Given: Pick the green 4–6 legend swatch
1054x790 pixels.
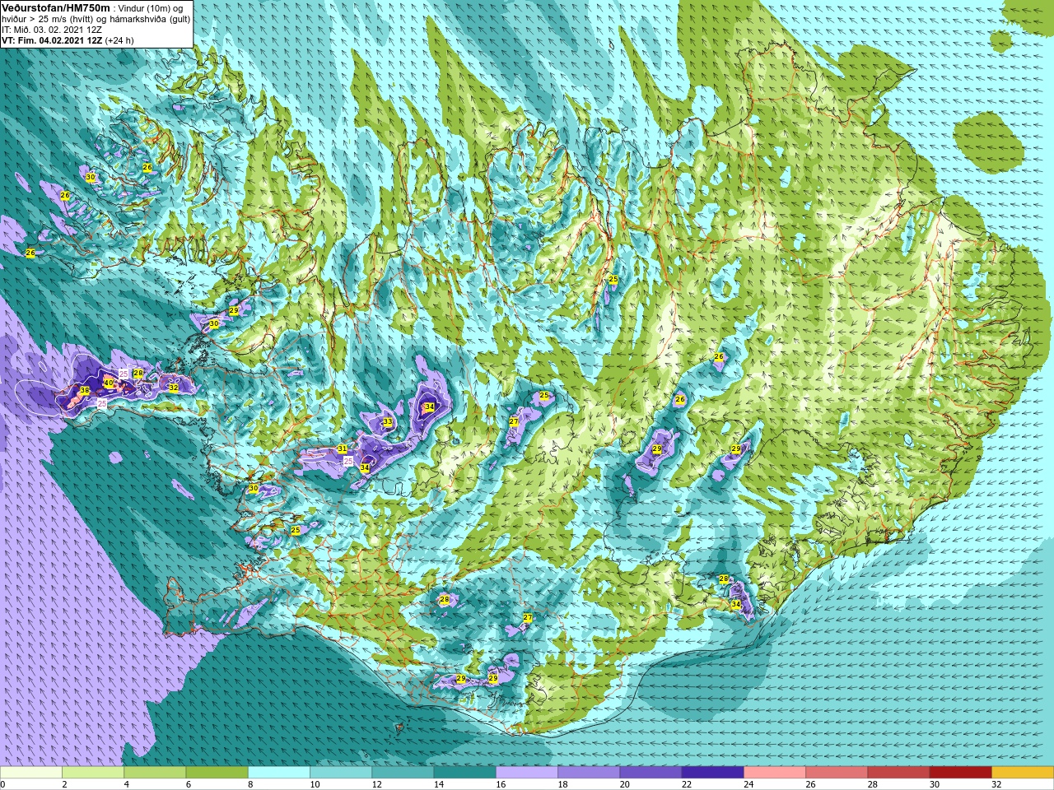Looking at the screenshot, I should click(x=155, y=773).
